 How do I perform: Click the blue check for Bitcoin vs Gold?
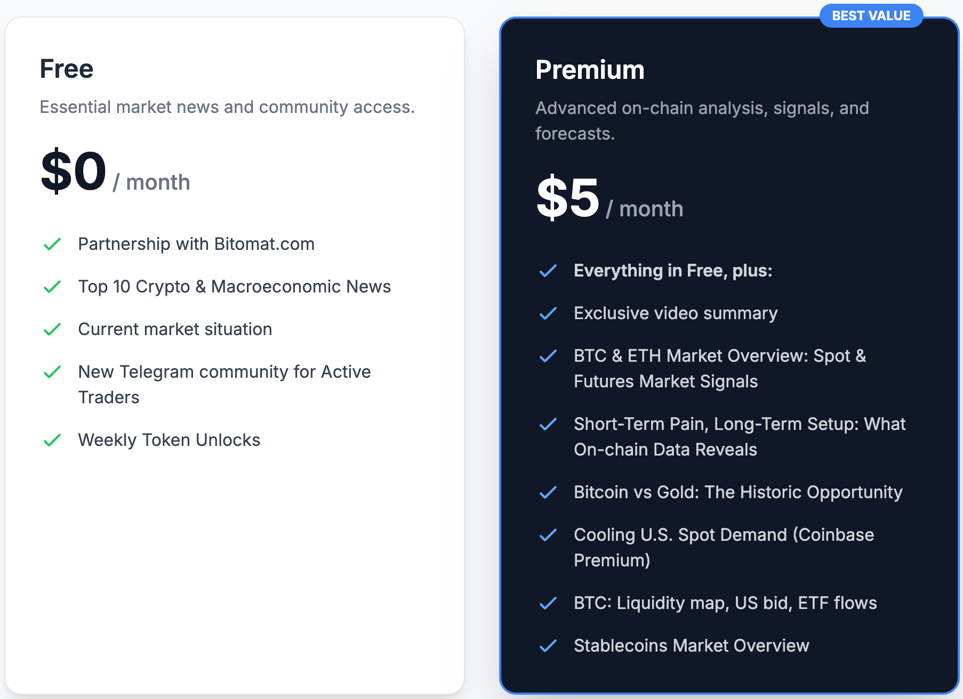click(x=548, y=492)
